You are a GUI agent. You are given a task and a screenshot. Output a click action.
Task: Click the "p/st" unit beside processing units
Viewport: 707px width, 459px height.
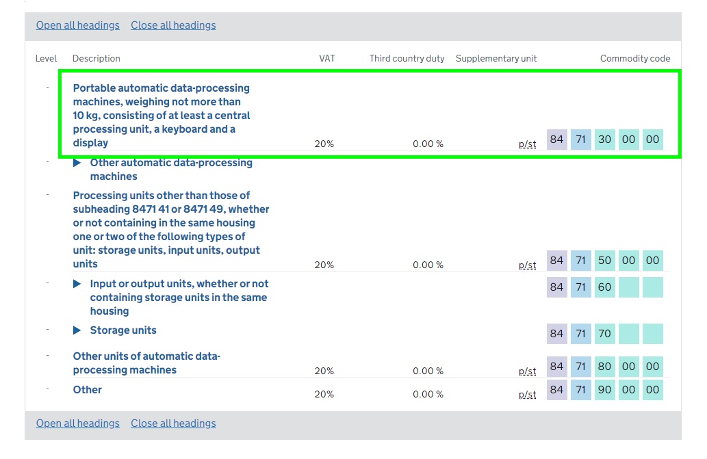[528, 265]
